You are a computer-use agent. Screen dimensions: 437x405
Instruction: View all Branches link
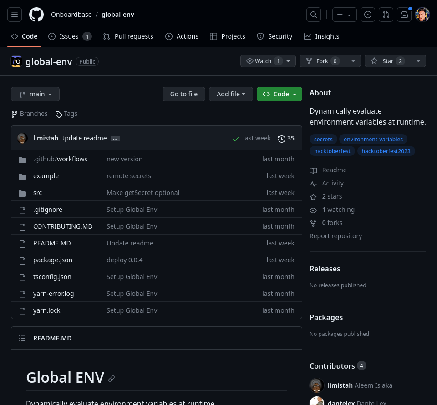click(30, 114)
